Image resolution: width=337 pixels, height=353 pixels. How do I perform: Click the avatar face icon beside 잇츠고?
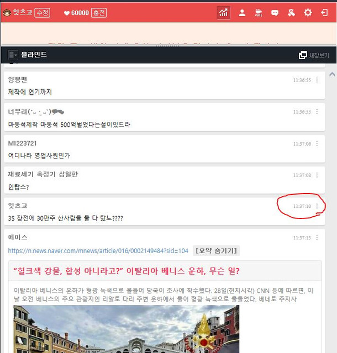tap(7, 13)
